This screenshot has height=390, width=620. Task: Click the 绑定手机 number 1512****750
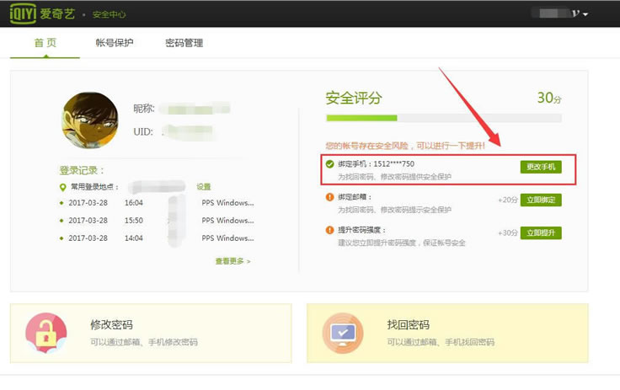(x=394, y=163)
